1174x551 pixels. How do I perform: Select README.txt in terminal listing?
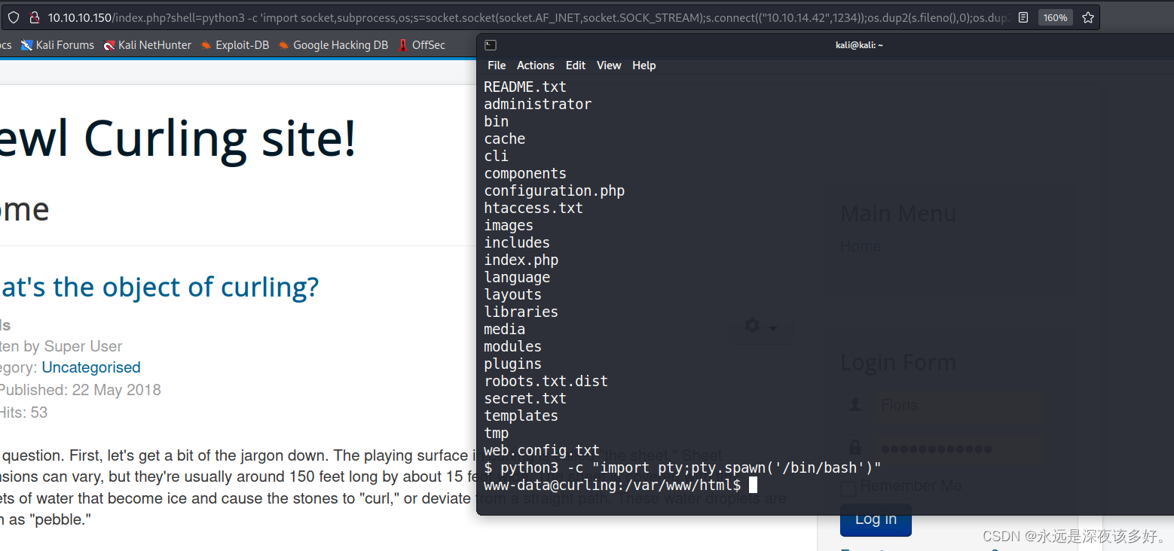[x=524, y=87]
